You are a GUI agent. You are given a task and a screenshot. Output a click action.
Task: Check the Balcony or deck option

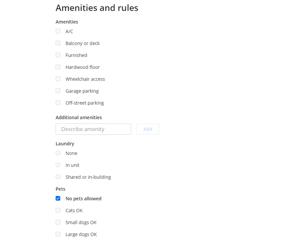pyautogui.click(x=58, y=43)
